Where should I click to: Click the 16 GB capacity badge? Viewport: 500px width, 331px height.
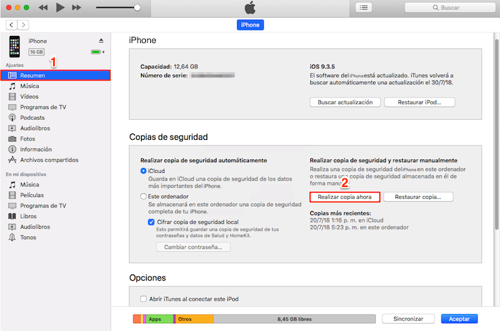(37, 52)
